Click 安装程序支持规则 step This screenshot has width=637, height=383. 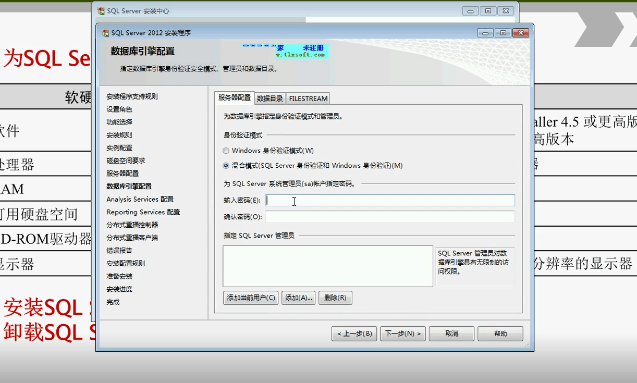132,96
